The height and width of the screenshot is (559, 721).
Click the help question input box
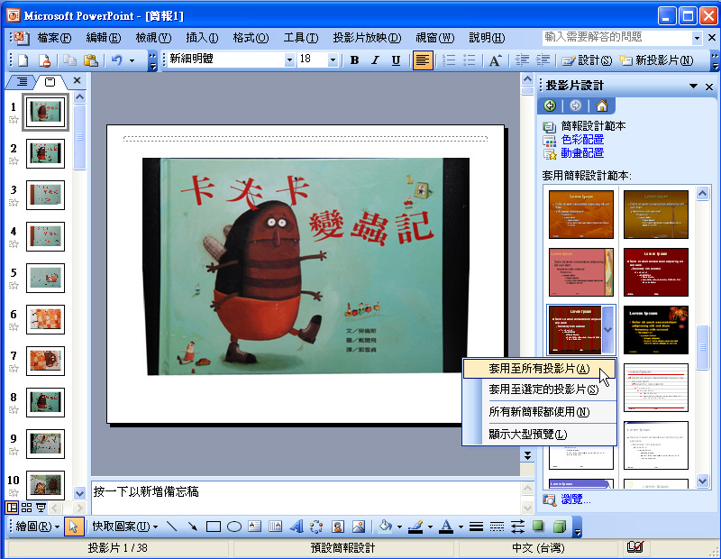(617, 38)
